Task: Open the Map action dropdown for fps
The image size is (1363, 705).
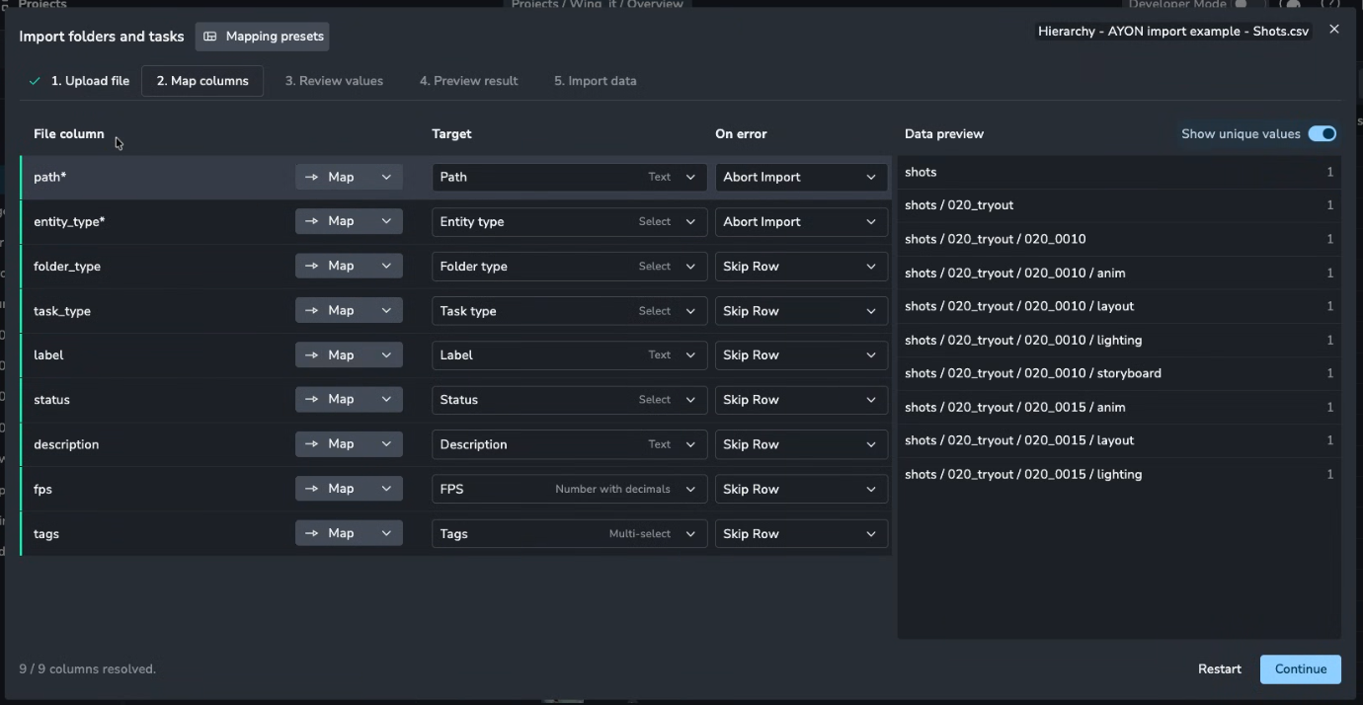Action: (349, 489)
